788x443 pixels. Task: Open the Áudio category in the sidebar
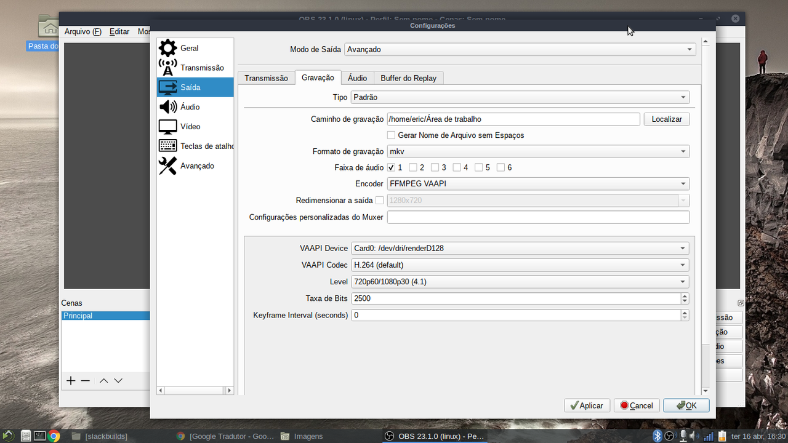[x=195, y=107]
